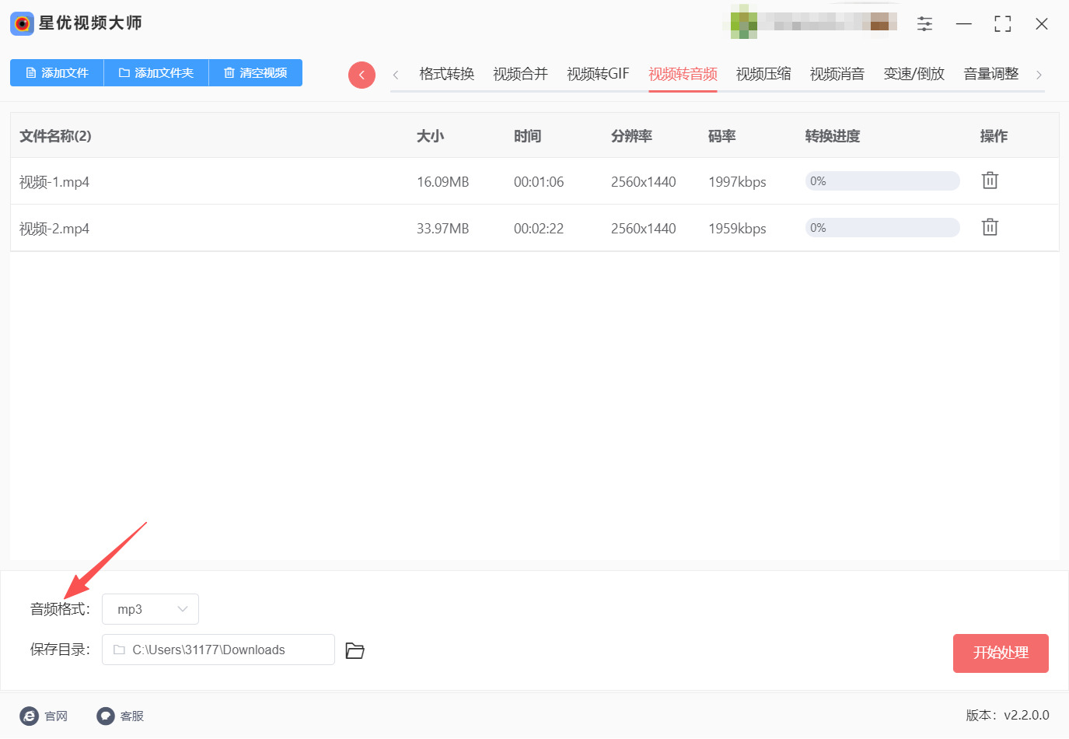
Task: Click progress bar of 视频-2.mp4
Action: click(882, 228)
